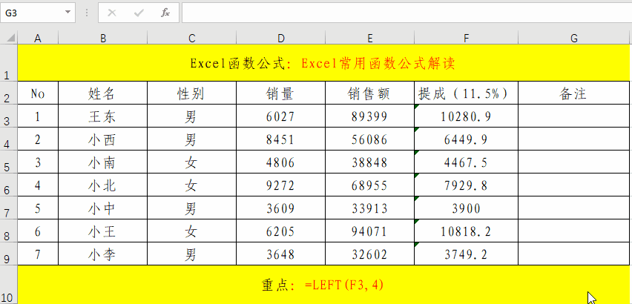The image size is (632, 304).
Task: Select row 7 header
Action: click(8, 208)
